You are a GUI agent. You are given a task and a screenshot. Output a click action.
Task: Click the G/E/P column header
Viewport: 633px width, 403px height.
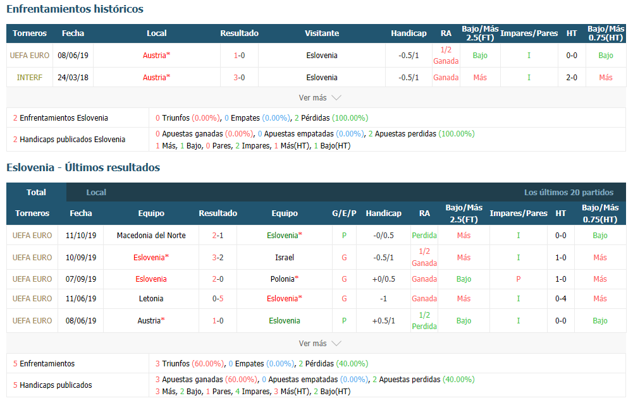pos(345,213)
